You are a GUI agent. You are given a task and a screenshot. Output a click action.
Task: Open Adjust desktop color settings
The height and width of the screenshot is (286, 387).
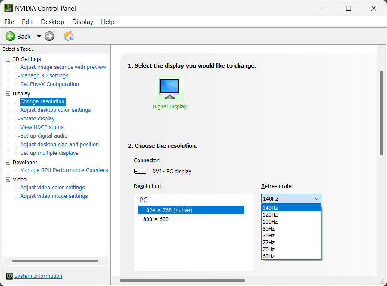(55, 110)
